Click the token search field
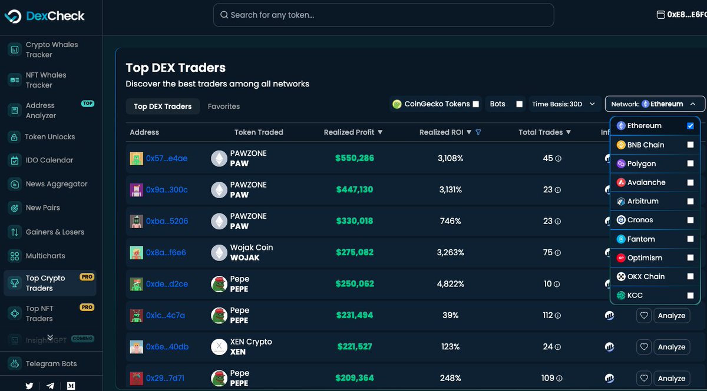This screenshot has height=391, width=707. coord(383,15)
